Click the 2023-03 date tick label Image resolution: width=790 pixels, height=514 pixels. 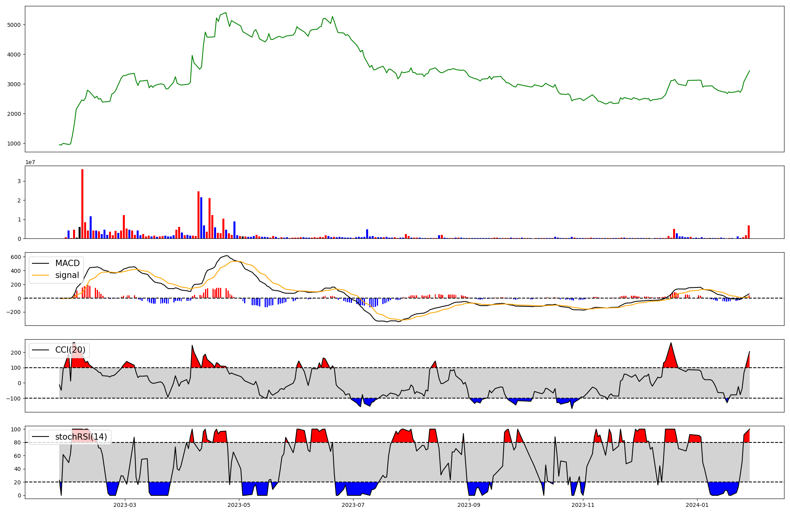click(x=125, y=505)
